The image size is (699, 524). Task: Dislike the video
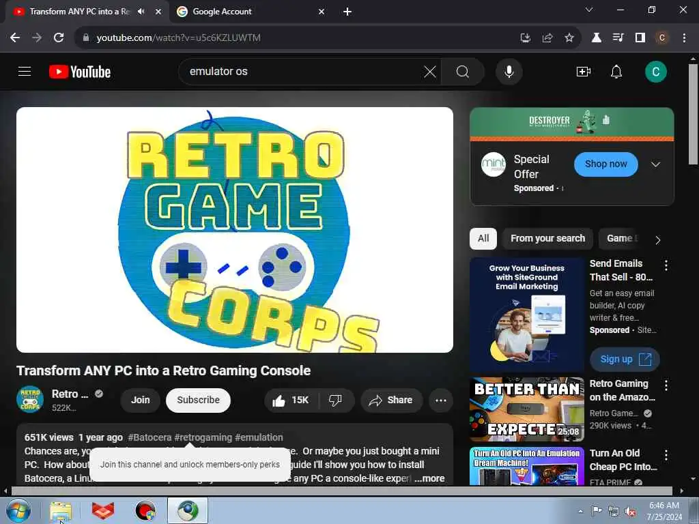pos(336,400)
